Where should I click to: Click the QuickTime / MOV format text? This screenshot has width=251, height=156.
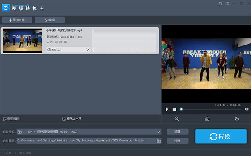click(x=71, y=37)
